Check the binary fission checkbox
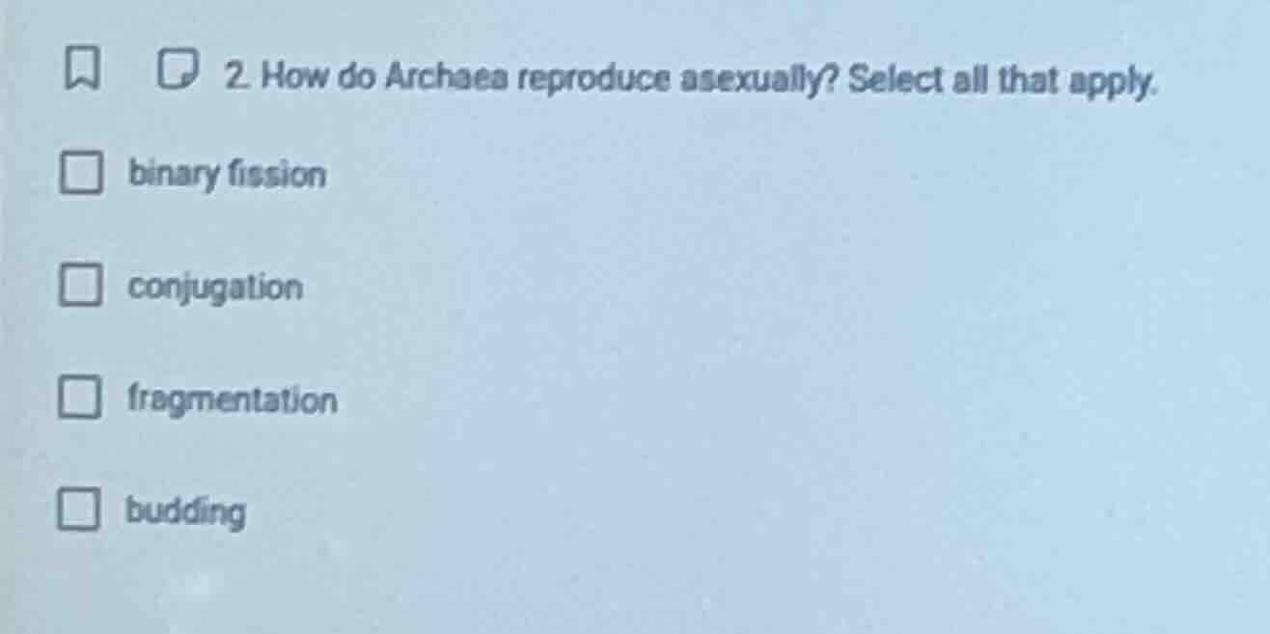The height and width of the screenshot is (634, 1270). tap(81, 174)
